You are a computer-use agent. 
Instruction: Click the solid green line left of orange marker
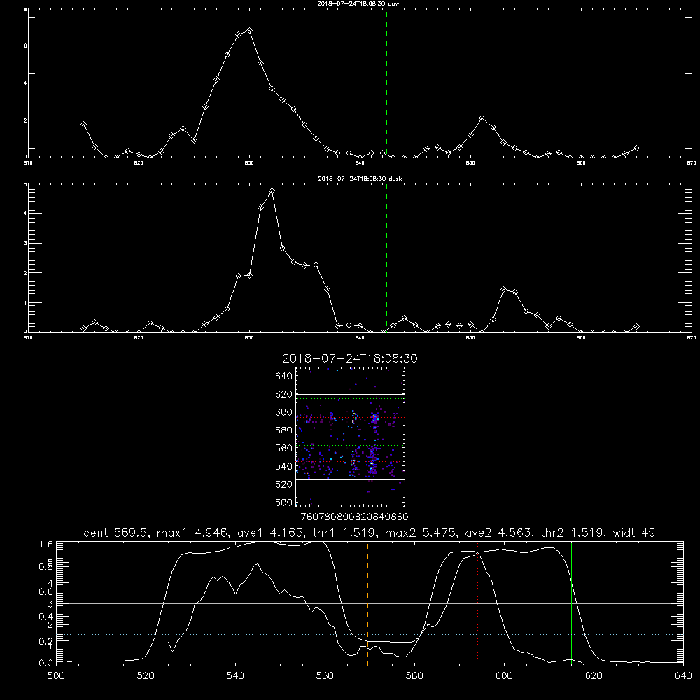(x=337, y=603)
